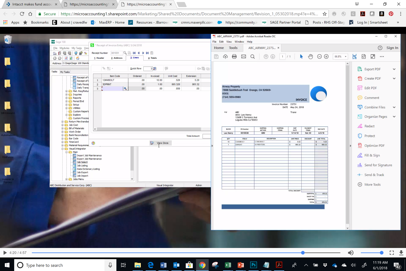Image resolution: width=406 pixels, height=271 pixels.
Task: Adjust the video volume slider
Action: tap(372, 253)
